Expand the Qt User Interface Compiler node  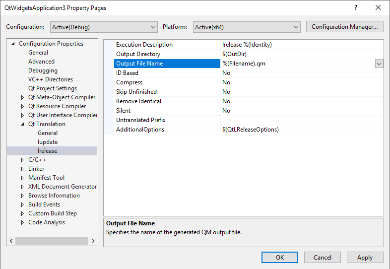pyautogui.click(x=22, y=116)
